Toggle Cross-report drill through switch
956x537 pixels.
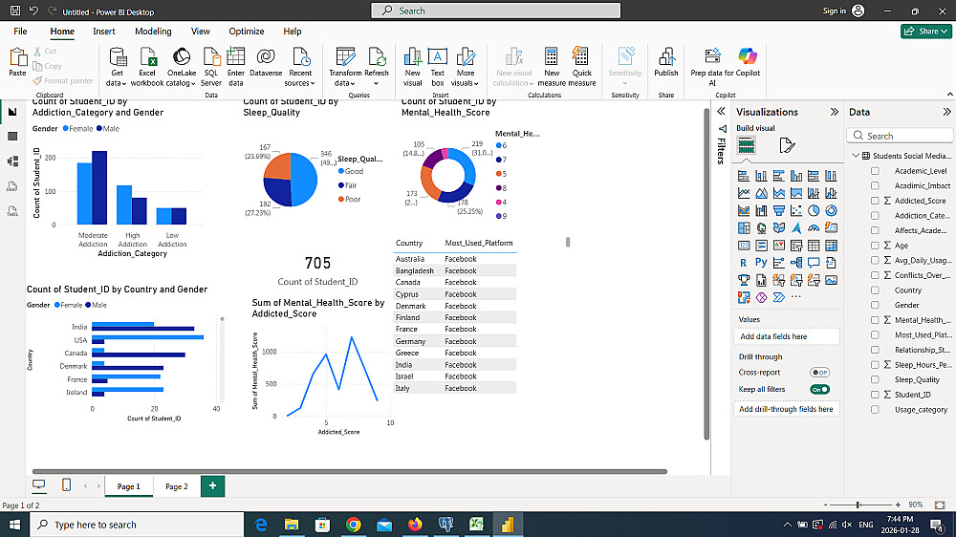(x=819, y=373)
